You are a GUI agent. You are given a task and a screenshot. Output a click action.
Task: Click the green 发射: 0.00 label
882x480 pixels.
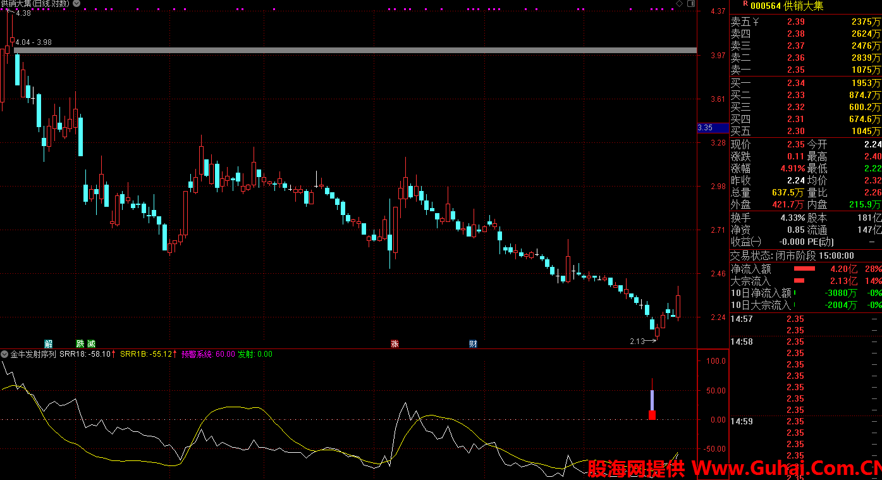[255, 354]
